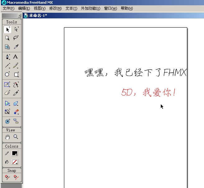Viewport: 204px width, 188px height.
Task: Select the Action tool
Action: (7, 122)
